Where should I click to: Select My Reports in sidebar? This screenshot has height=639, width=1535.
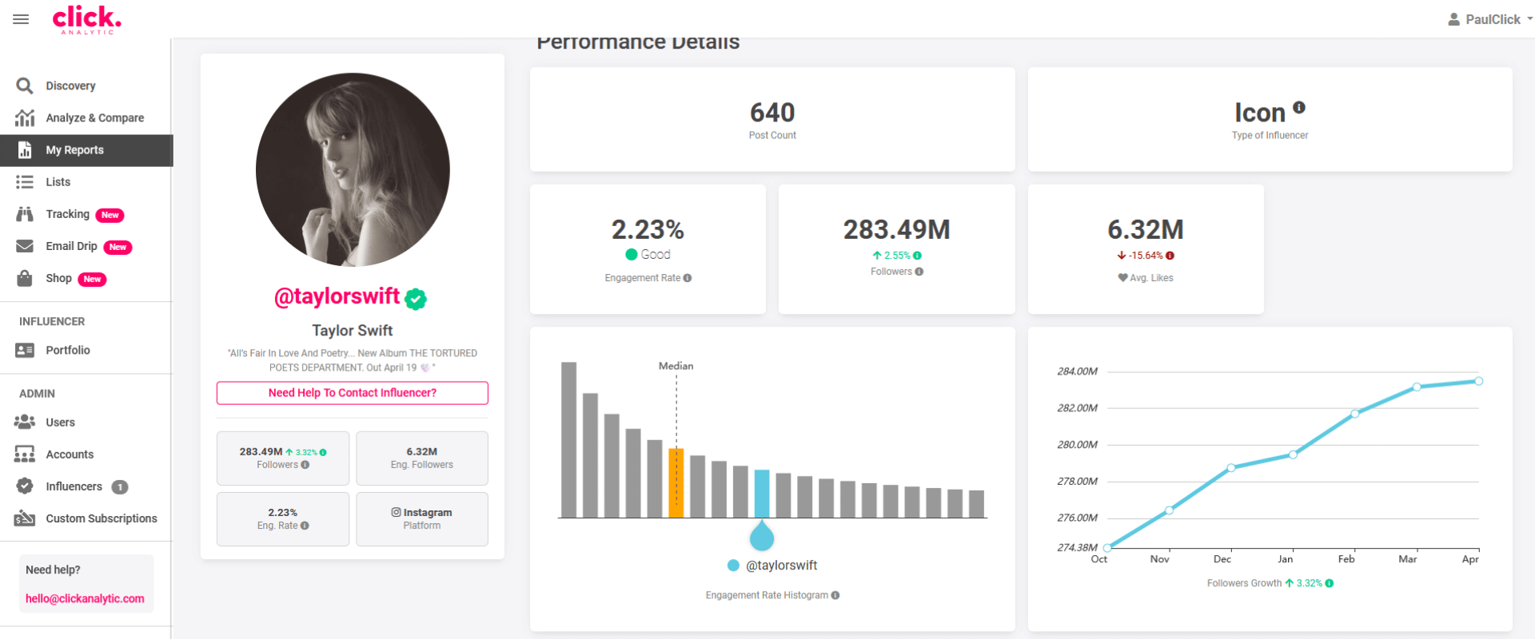coord(86,150)
